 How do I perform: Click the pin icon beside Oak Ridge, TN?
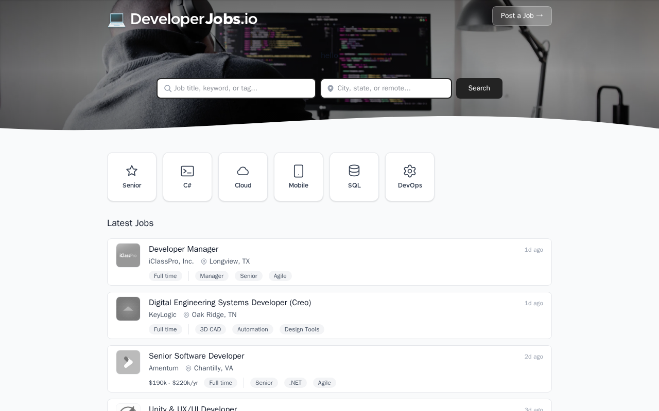click(x=186, y=315)
